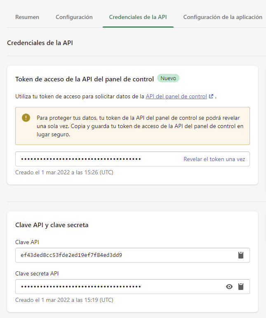Screen dimensions: 266x318
Task: Click Revelar el token una vez
Action: tap(214, 159)
